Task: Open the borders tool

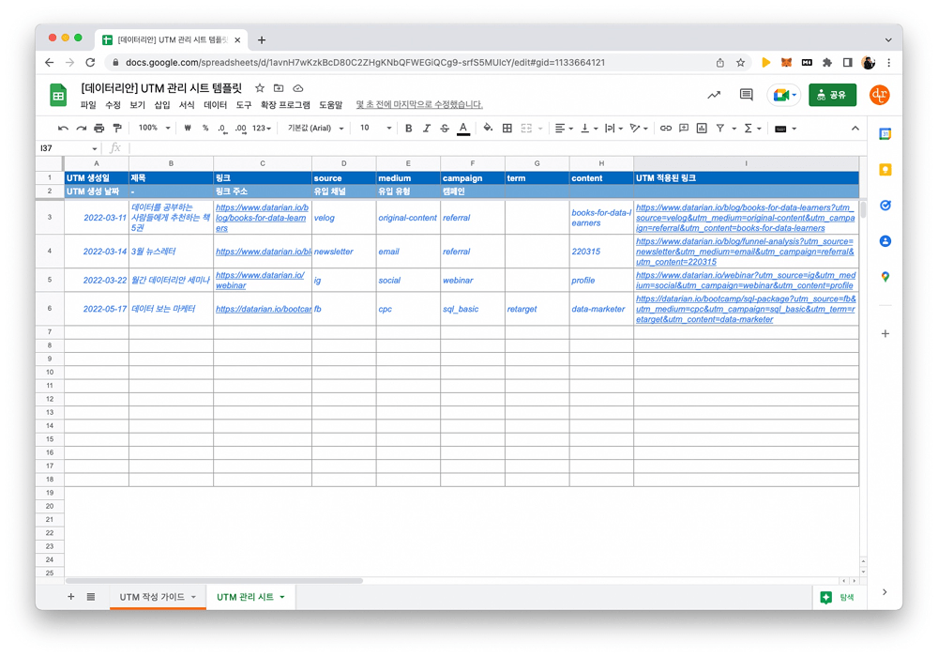Action: point(507,129)
